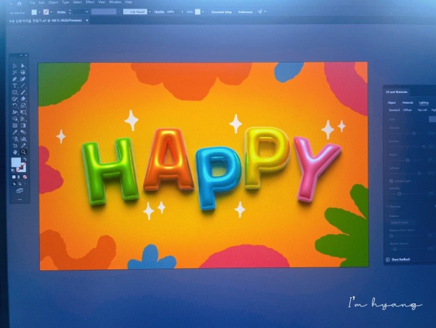Select the Free Transform tool
The image size is (436, 328).
click(x=23, y=112)
